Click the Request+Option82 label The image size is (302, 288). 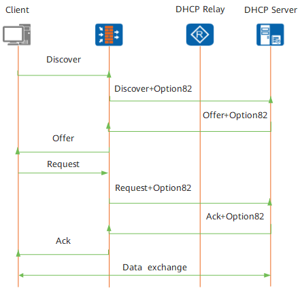click(153, 188)
